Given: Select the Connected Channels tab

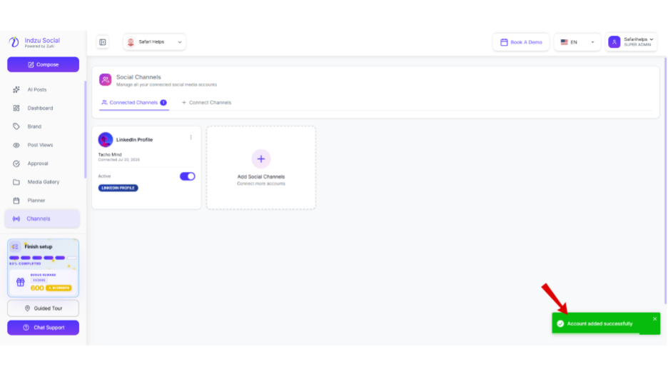Looking at the screenshot, I should click(133, 103).
